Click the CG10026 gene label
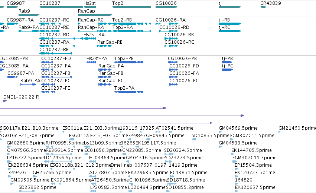Image resolution: width=316 pixels, height=193 pixels. coord(166,3)
